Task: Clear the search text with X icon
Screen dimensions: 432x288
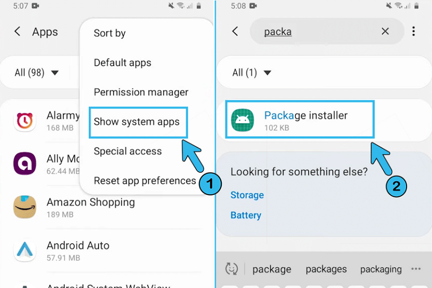Action: pos(385,32)
